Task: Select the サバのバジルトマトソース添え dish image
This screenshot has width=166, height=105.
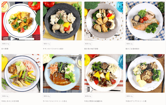Action: pos(62,73)
